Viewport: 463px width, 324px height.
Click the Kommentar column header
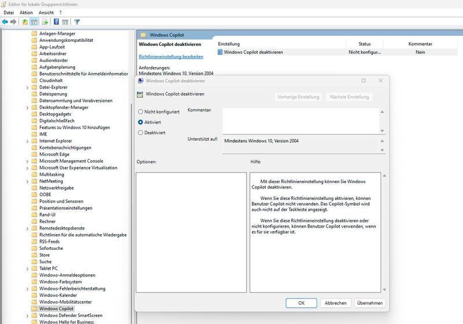tap(420, 43)
